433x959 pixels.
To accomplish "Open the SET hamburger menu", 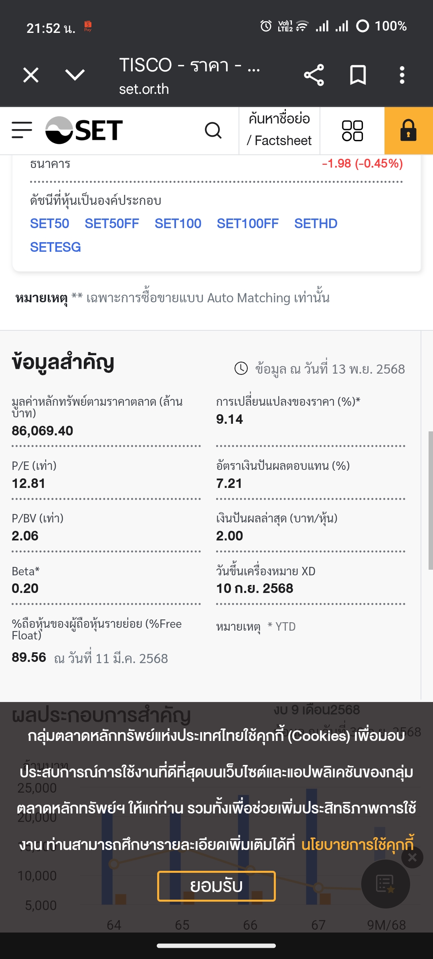I will point(22,130).
